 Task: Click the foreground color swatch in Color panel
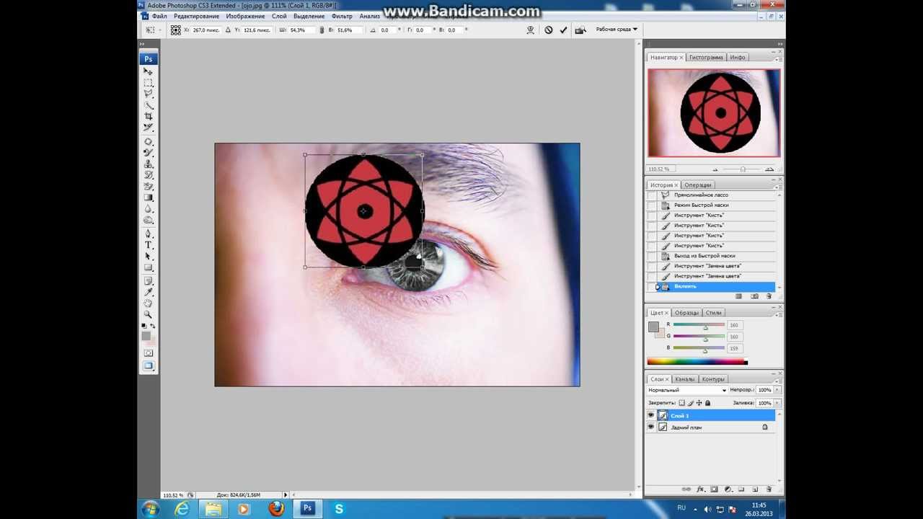tap(653, 327)
